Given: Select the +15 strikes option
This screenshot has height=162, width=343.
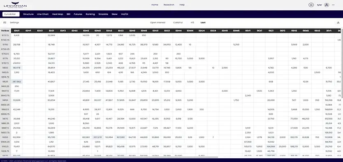Looking at the screenshot, I should click(192, 23).
